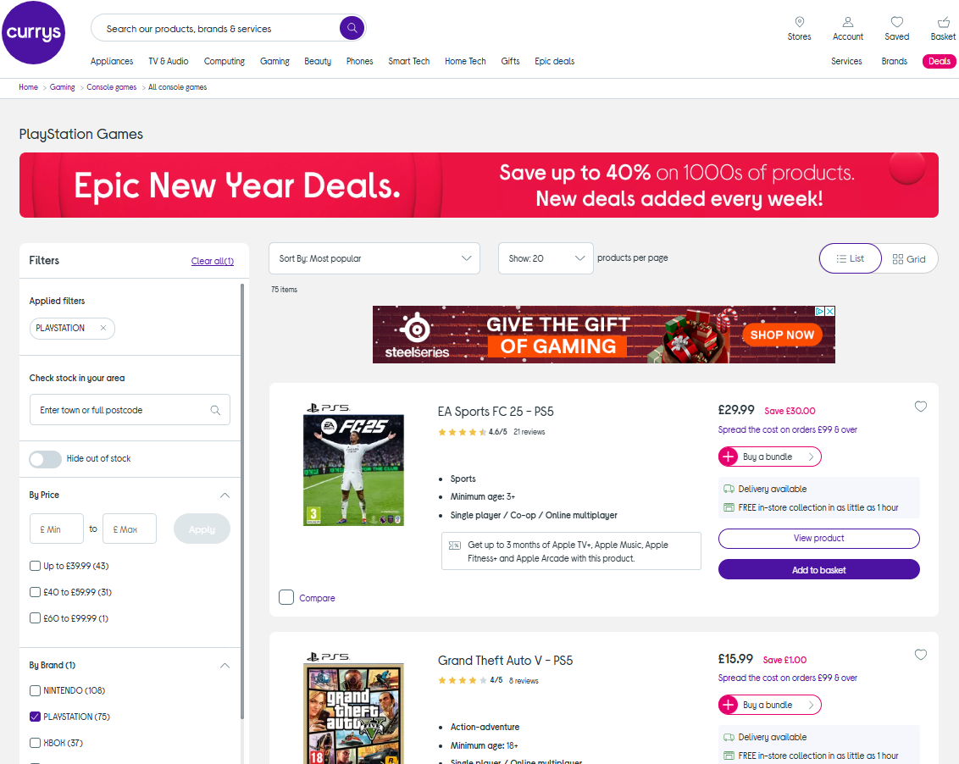The image size is (959, 764).
Task: Remove the PLAYSTATION applied filter
Action: coord(103,328)
